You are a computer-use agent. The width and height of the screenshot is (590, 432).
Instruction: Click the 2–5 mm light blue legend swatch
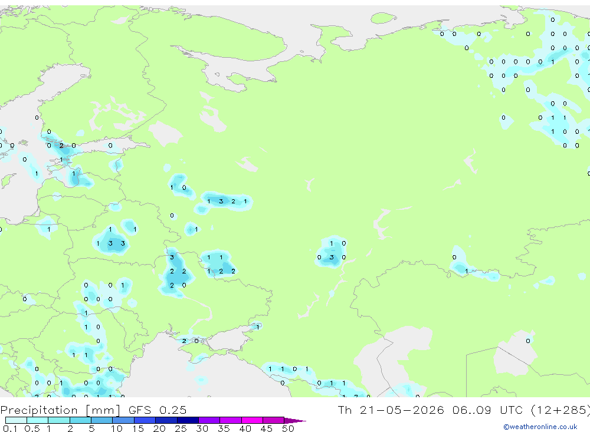[x=80, y=420]
